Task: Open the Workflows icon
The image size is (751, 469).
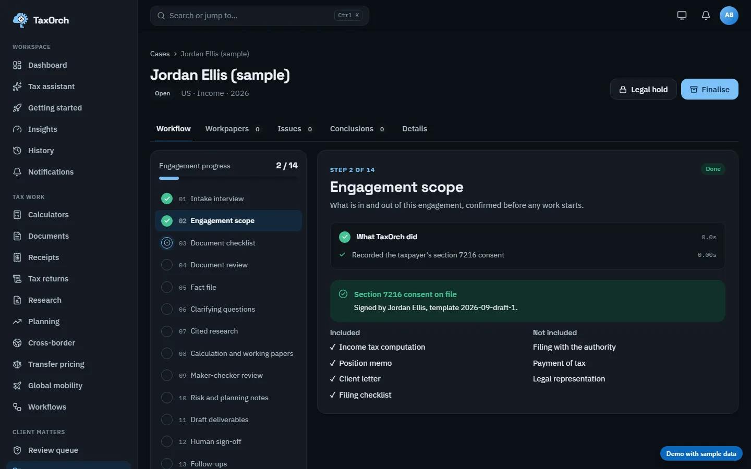Action: click(17, 407)
